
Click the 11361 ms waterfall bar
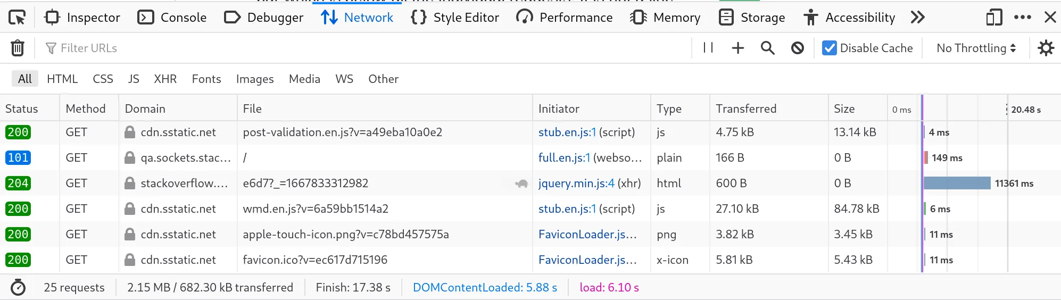[x=957, y=183]
